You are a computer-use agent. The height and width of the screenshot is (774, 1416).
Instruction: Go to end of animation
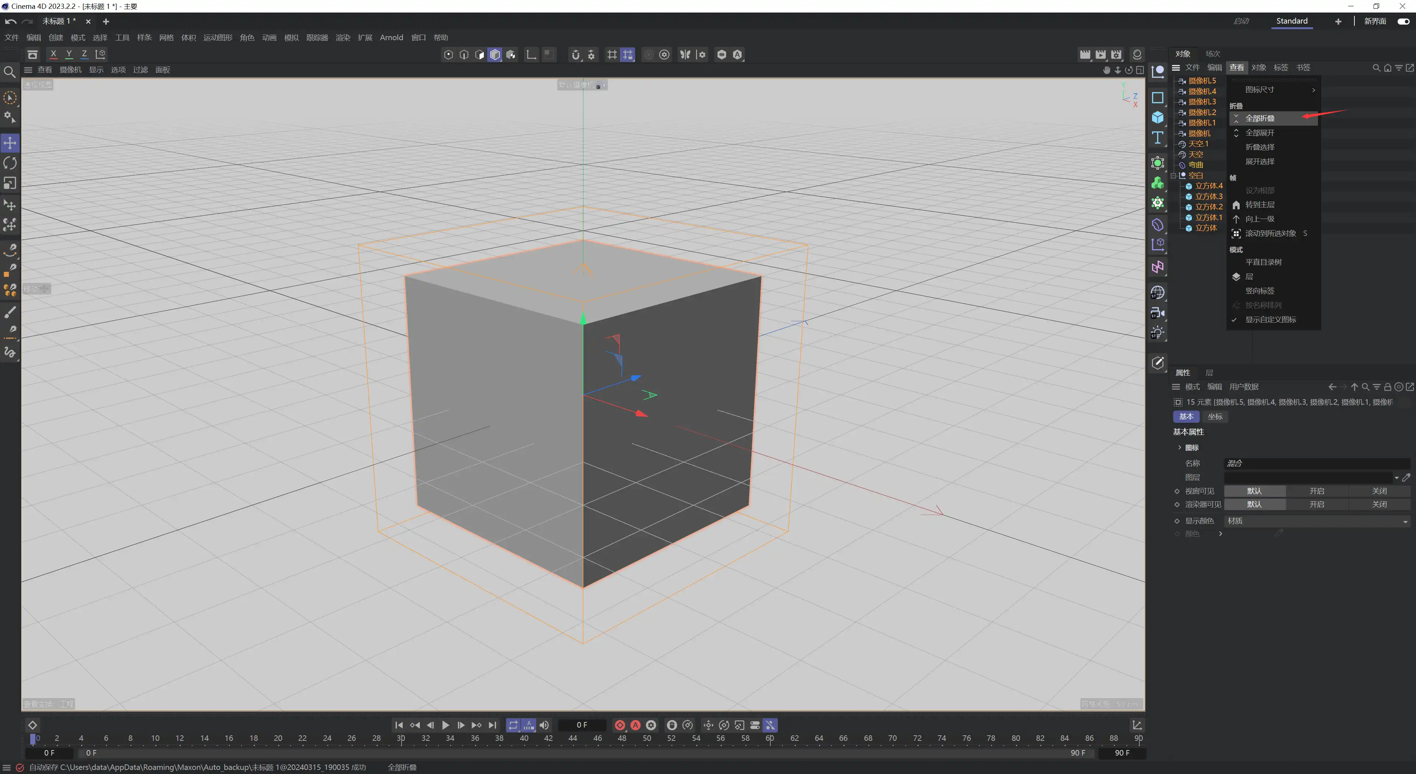coord(493,725)
